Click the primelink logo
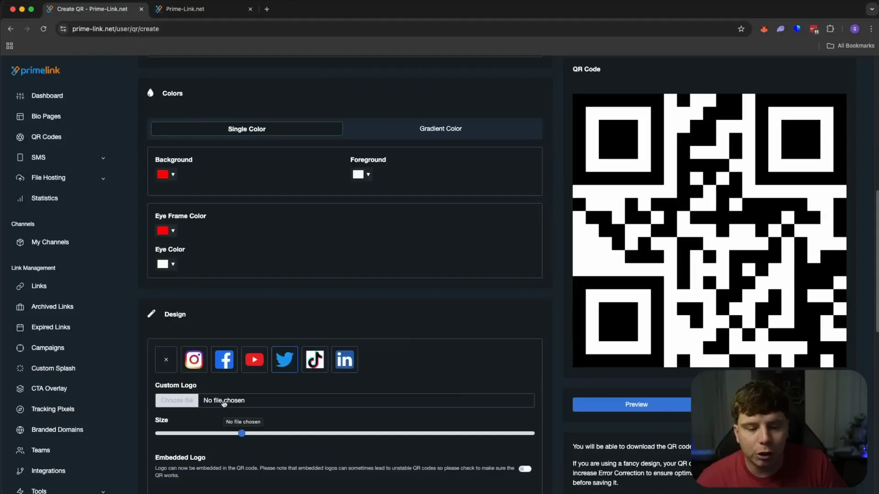The height and width of the screenshot is (494, 879). click(x=36, y=70)
